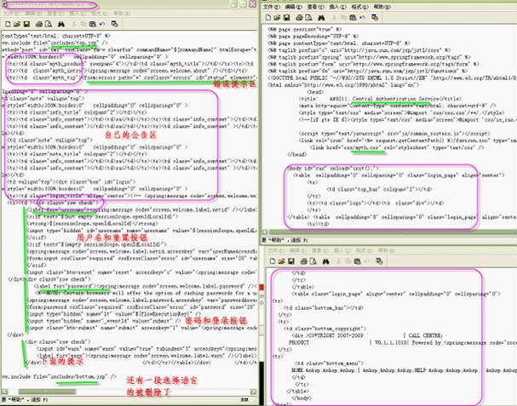Click Date/Time insert icon in left window
The image size is (517, 406).
[114, 24]
